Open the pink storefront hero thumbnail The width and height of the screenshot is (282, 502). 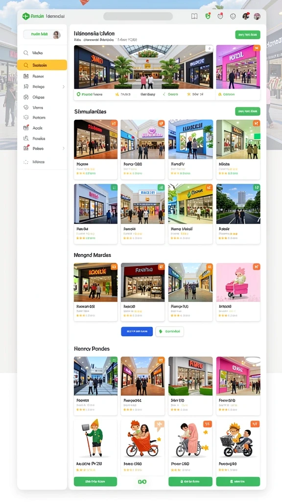pos(238,67)
